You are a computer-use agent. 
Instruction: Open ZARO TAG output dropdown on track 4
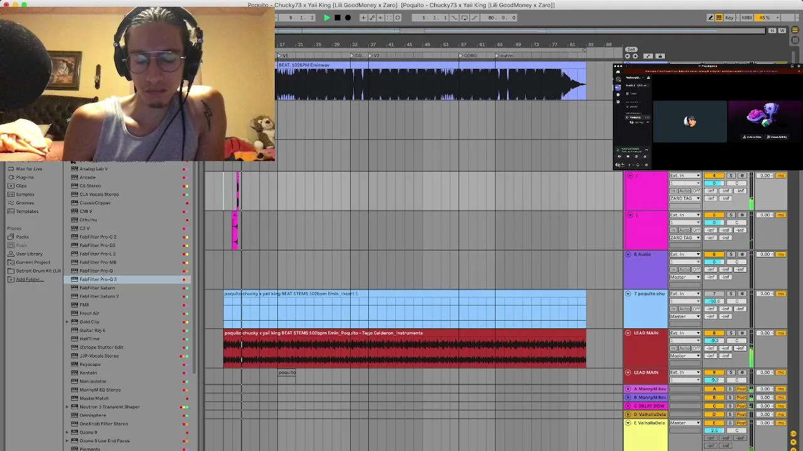coord(685,199)
